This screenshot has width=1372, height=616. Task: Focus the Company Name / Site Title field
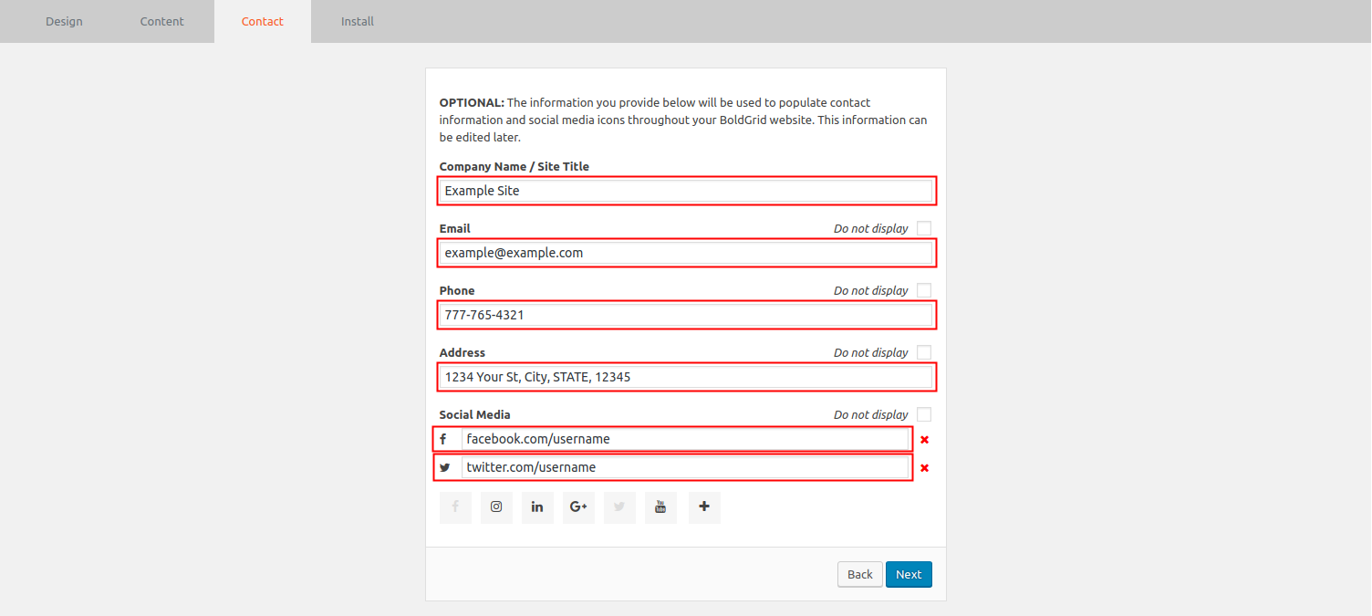pos(686,191)
